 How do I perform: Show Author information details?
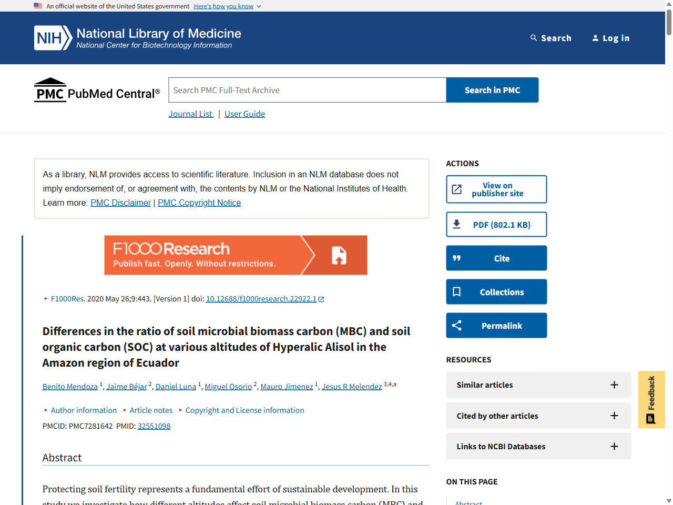click(x=83, y=410)
